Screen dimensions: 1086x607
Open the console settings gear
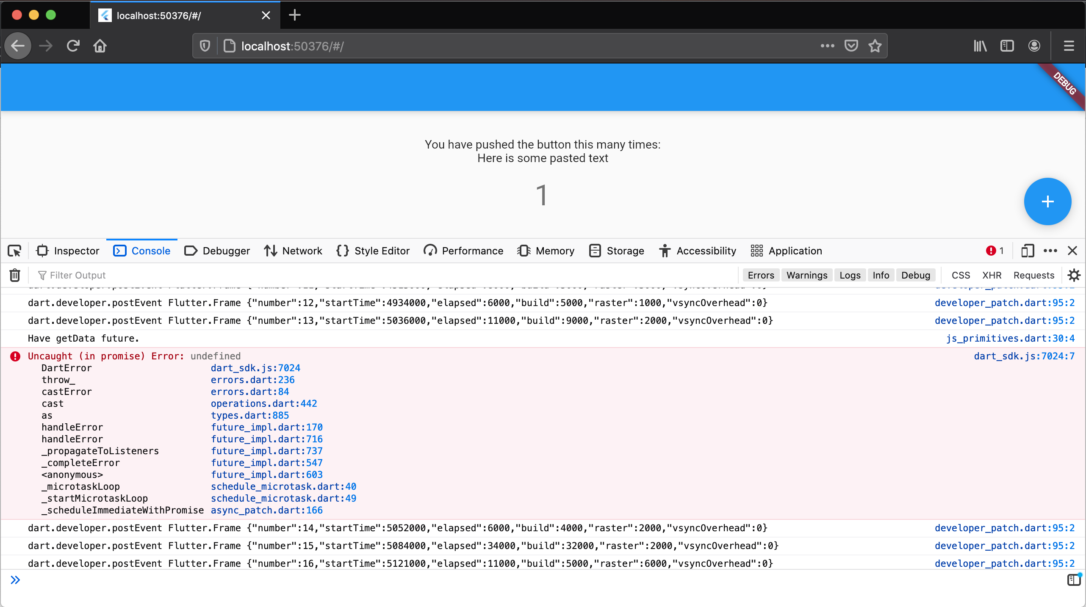tap(1074, 275)
